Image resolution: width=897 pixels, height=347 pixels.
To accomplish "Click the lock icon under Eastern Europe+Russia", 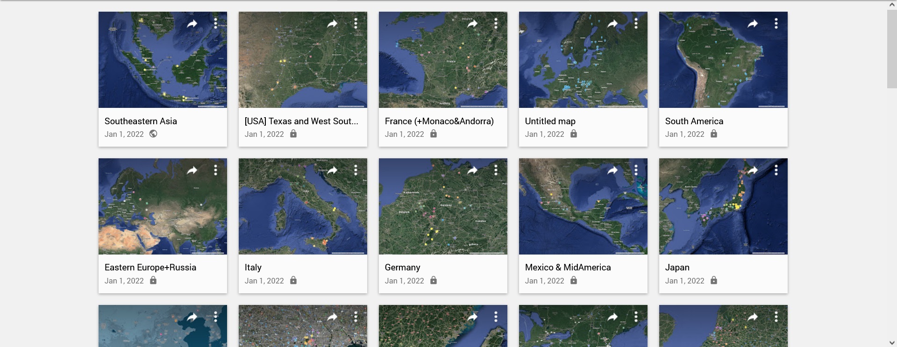I will pyautogui.click(x=153, y=280).
